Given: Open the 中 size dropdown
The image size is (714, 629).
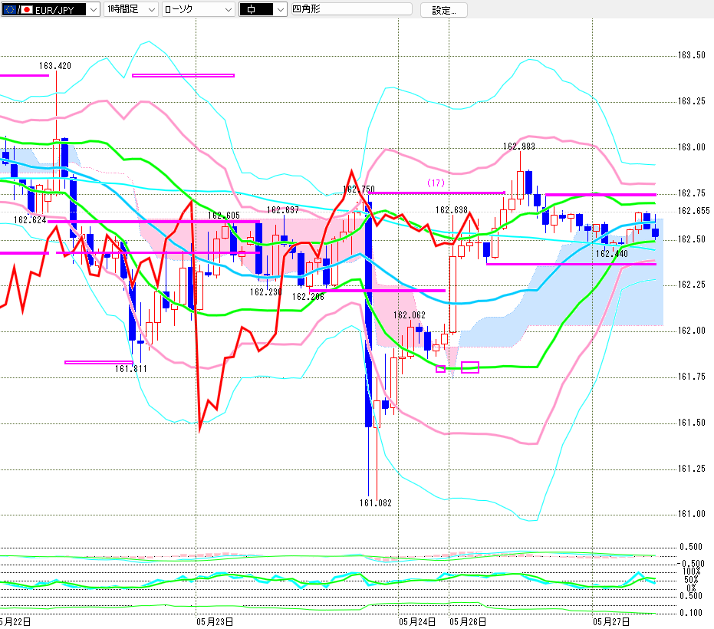Looking at the screenshot, I should (x=263, y=9).
